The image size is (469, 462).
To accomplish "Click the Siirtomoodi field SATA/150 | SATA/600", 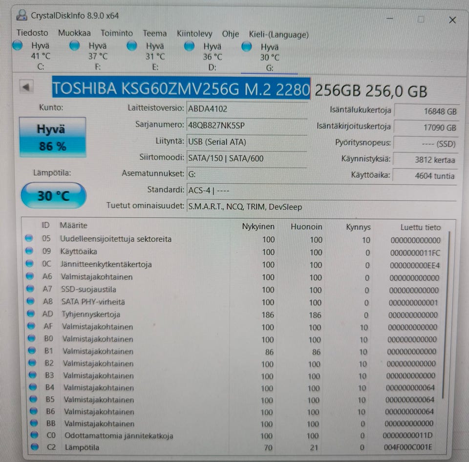I will pos(247,158).
